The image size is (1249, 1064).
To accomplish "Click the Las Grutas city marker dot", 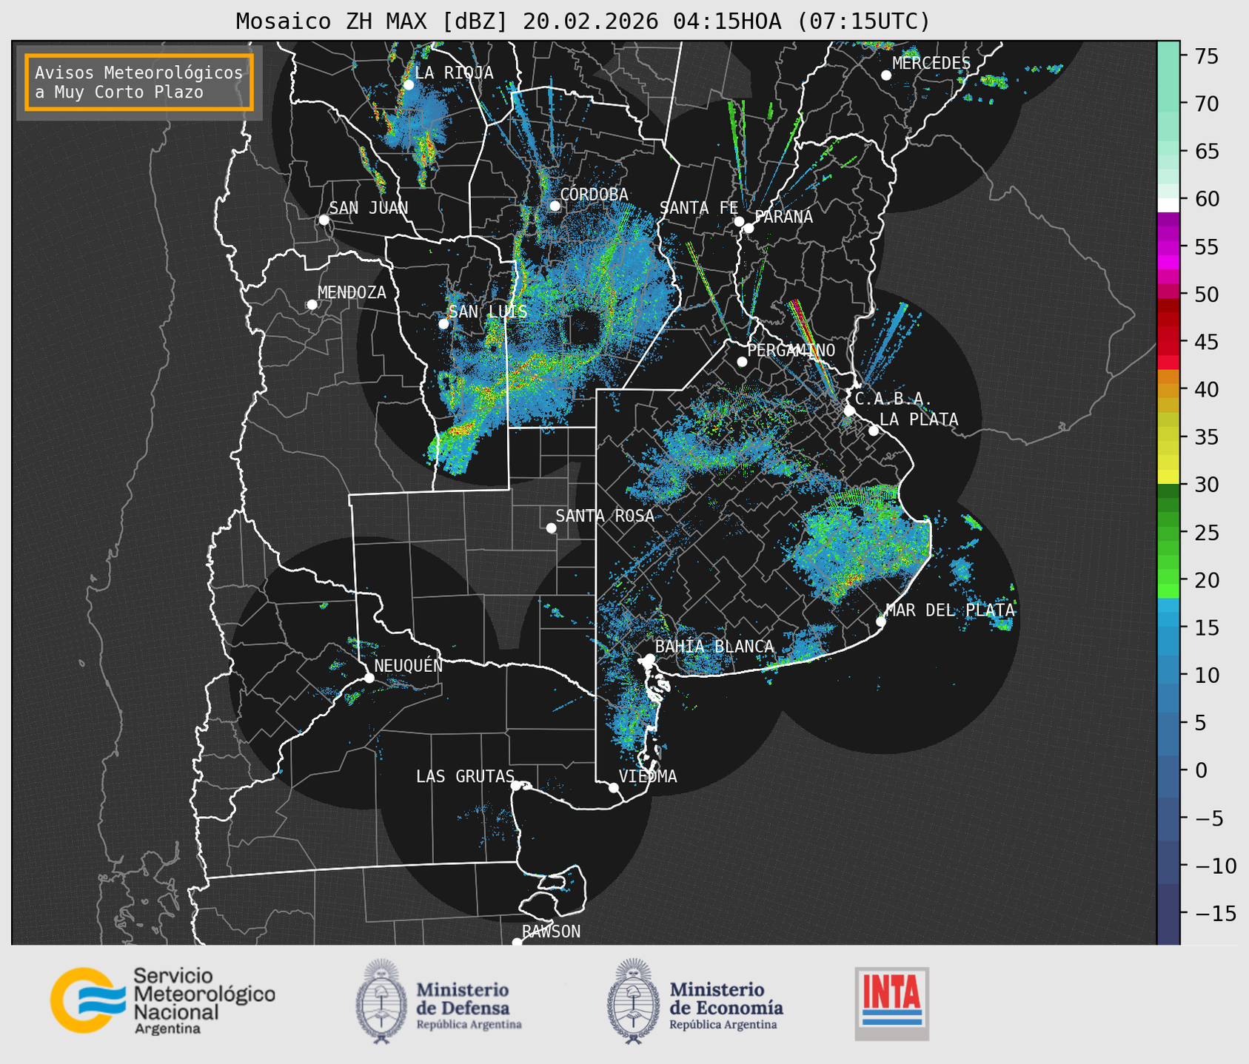I will [x=516, y=786].
